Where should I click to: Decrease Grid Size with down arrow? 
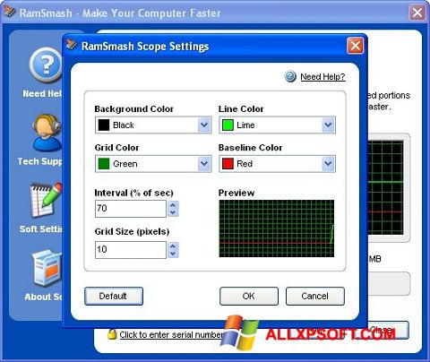click(173, 254)
